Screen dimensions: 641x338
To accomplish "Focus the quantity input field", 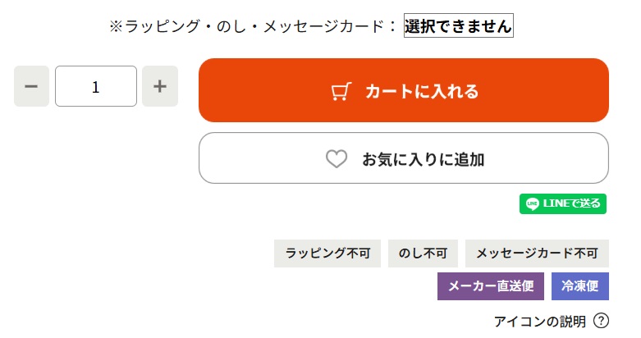I will [x=96, y=86].
